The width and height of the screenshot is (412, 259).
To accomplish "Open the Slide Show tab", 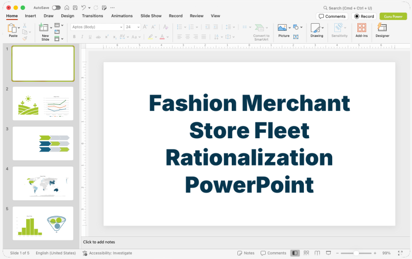I will click(x=151, y=16).
